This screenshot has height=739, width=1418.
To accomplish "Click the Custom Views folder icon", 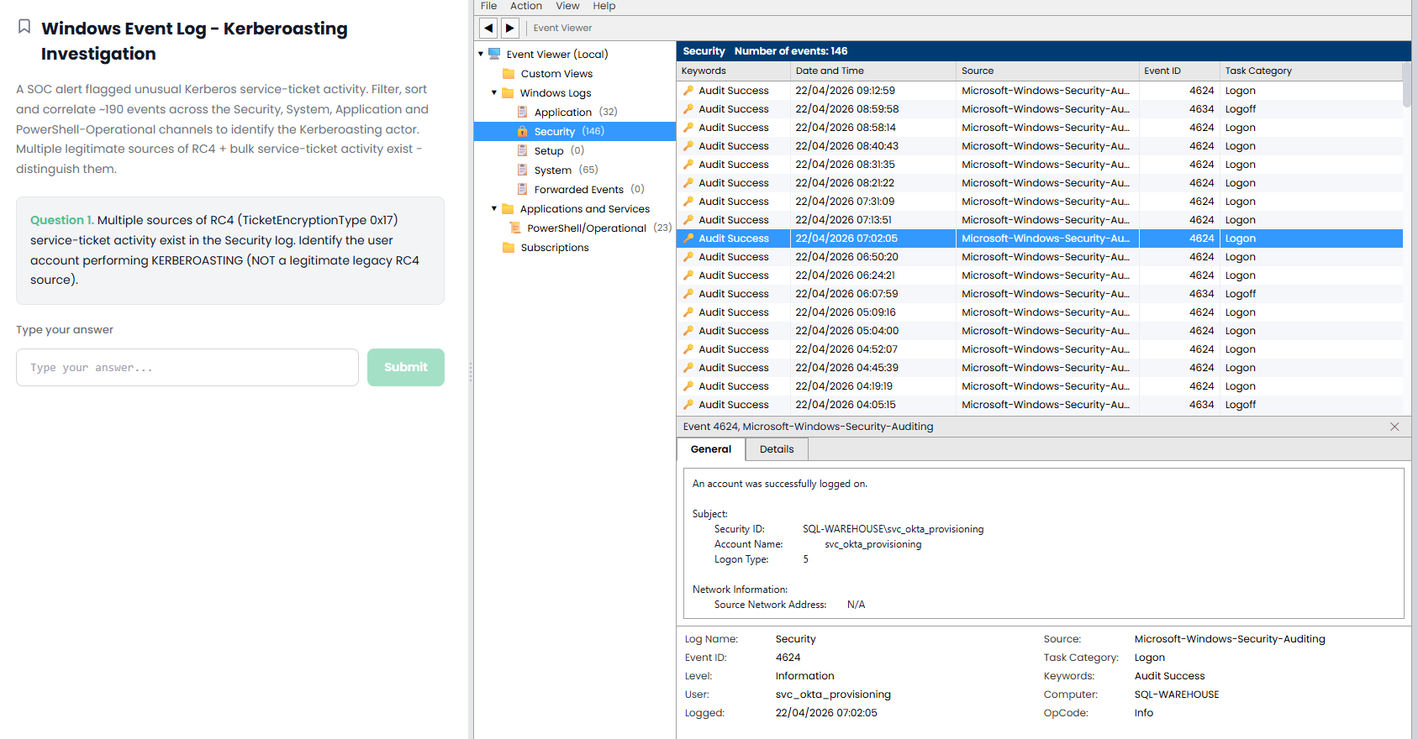I will click(509, 73).
